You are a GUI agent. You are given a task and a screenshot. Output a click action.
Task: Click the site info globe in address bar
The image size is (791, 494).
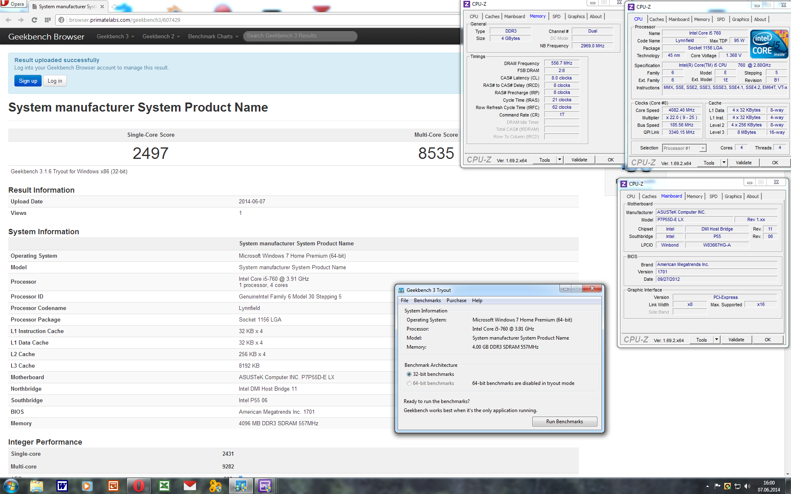[x=61, y=20]
